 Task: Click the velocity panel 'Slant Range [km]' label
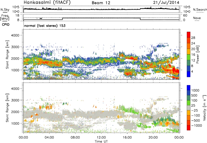7,108
